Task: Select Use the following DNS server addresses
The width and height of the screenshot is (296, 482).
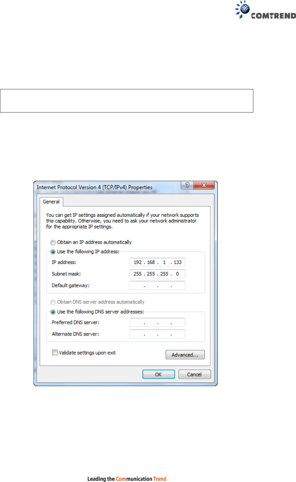Action: point(53,312)
